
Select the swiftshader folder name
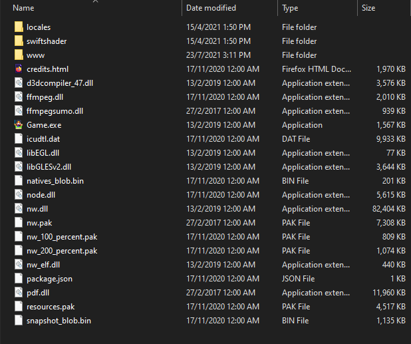click(47, 41)
